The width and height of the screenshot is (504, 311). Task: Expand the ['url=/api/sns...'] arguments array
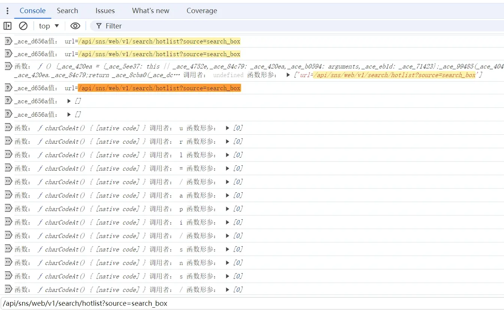288,75
